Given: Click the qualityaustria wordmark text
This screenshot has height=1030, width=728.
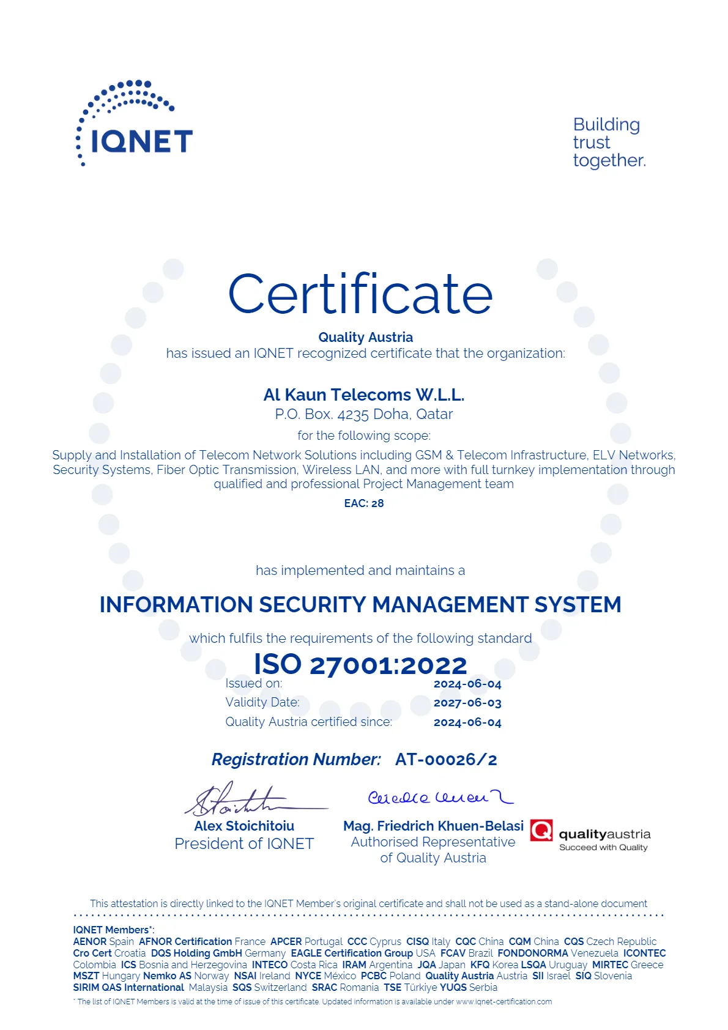Looking at the screenshot, I should coord(604,834).
